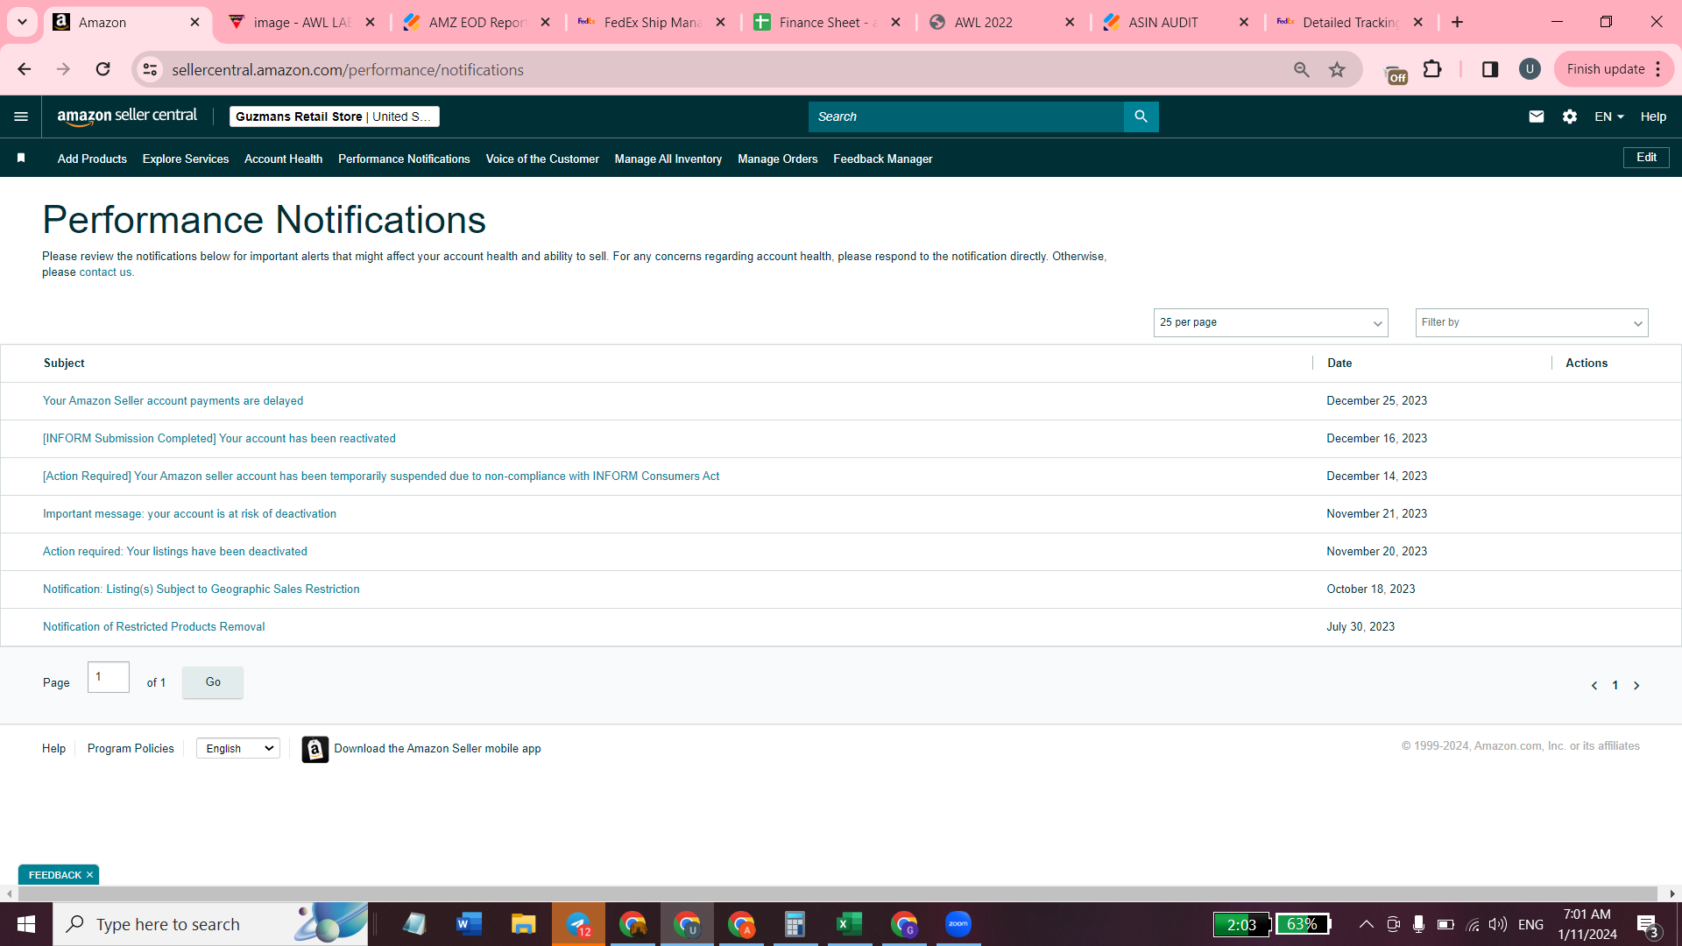Open 'account payments are delayed' notification
Screen dimensions: 1682x946
[173, 400]
